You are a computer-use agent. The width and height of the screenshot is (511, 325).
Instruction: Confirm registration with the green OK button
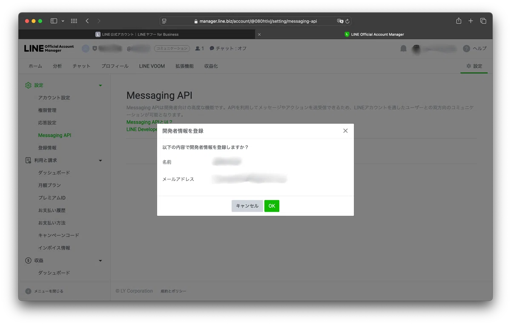(272, 206)
